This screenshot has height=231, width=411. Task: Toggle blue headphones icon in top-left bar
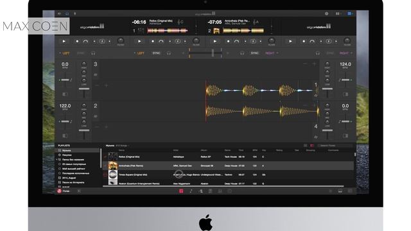click(67, 13)
